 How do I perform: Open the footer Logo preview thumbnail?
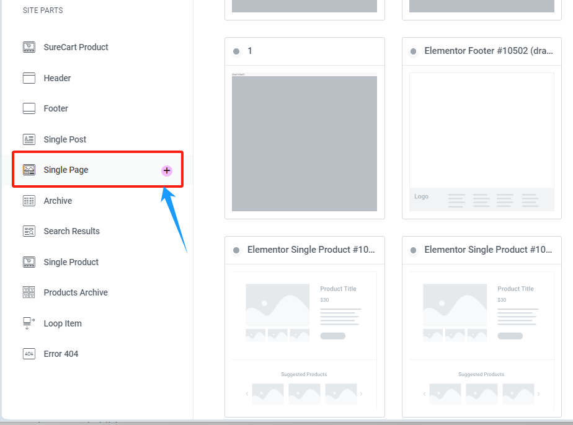(x=421, y=196)
